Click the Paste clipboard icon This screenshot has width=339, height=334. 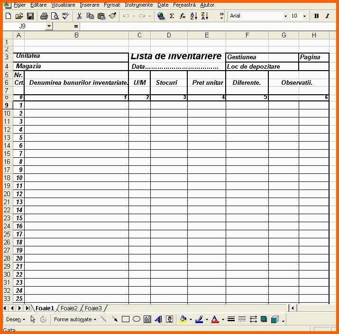tap(101, 16)
